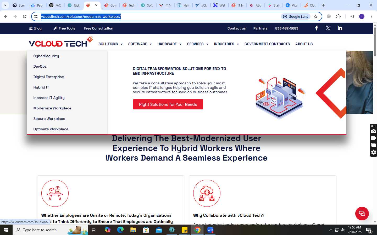The width and height of the screenshot is (377, 235).
Task: Select Modernize Workplace menu item
Action: point(52,108)
